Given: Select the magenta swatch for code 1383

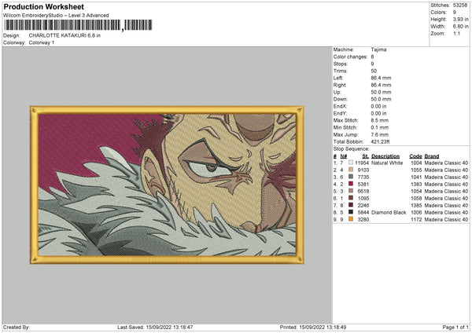Looking at the screenshot, I should (x=351, y=184).
